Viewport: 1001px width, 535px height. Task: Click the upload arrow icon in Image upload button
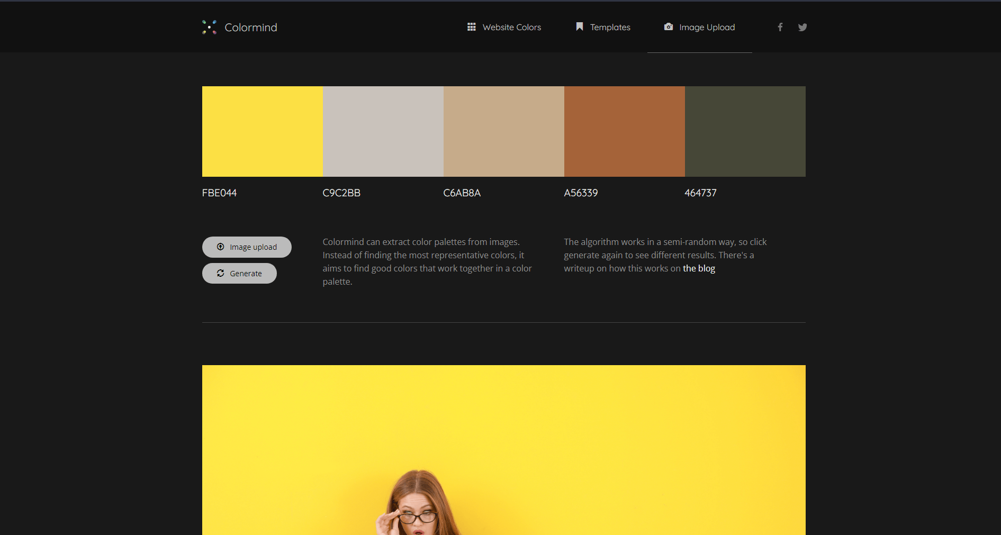click(x=221, y=247)
